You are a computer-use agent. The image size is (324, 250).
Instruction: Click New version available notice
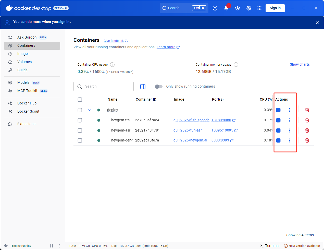point(302,246)
